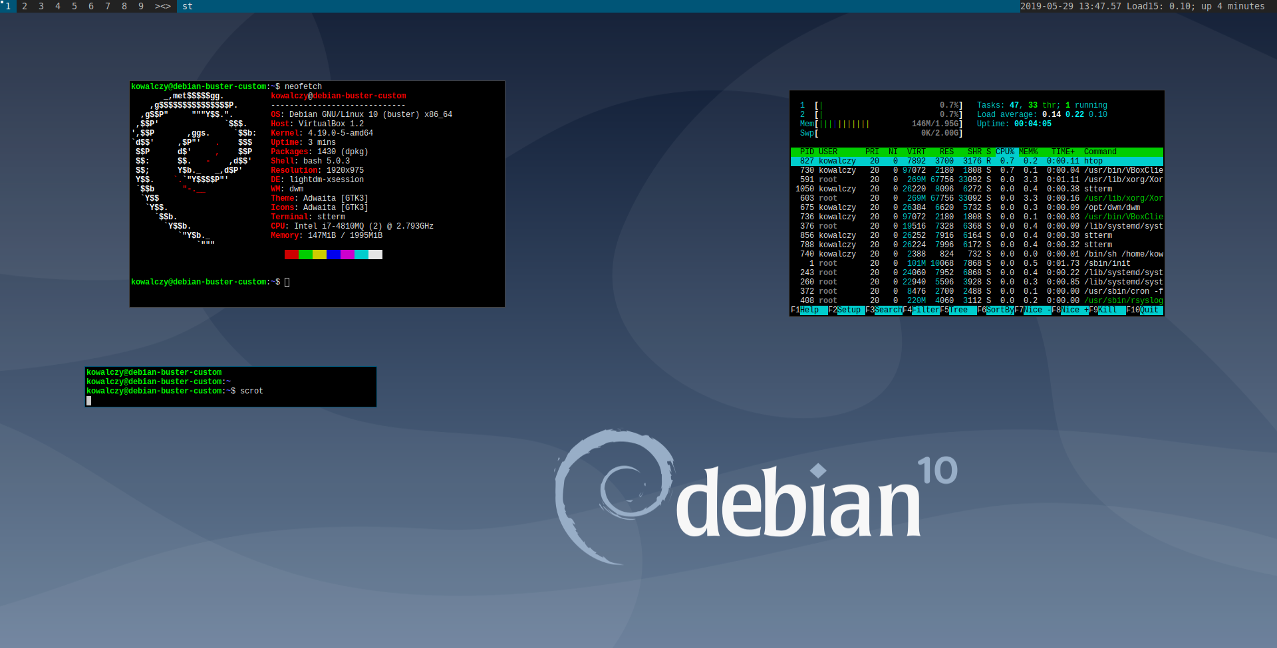Sort htop by the VIRT column header

[917, 152]
